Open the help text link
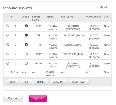The height and width of the screenshot is (105, 116). pos(106,8)
